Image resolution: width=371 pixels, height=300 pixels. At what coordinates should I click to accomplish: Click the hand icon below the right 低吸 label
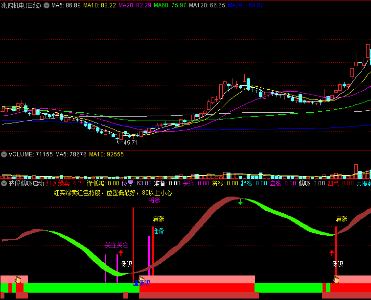pos(336,279)
